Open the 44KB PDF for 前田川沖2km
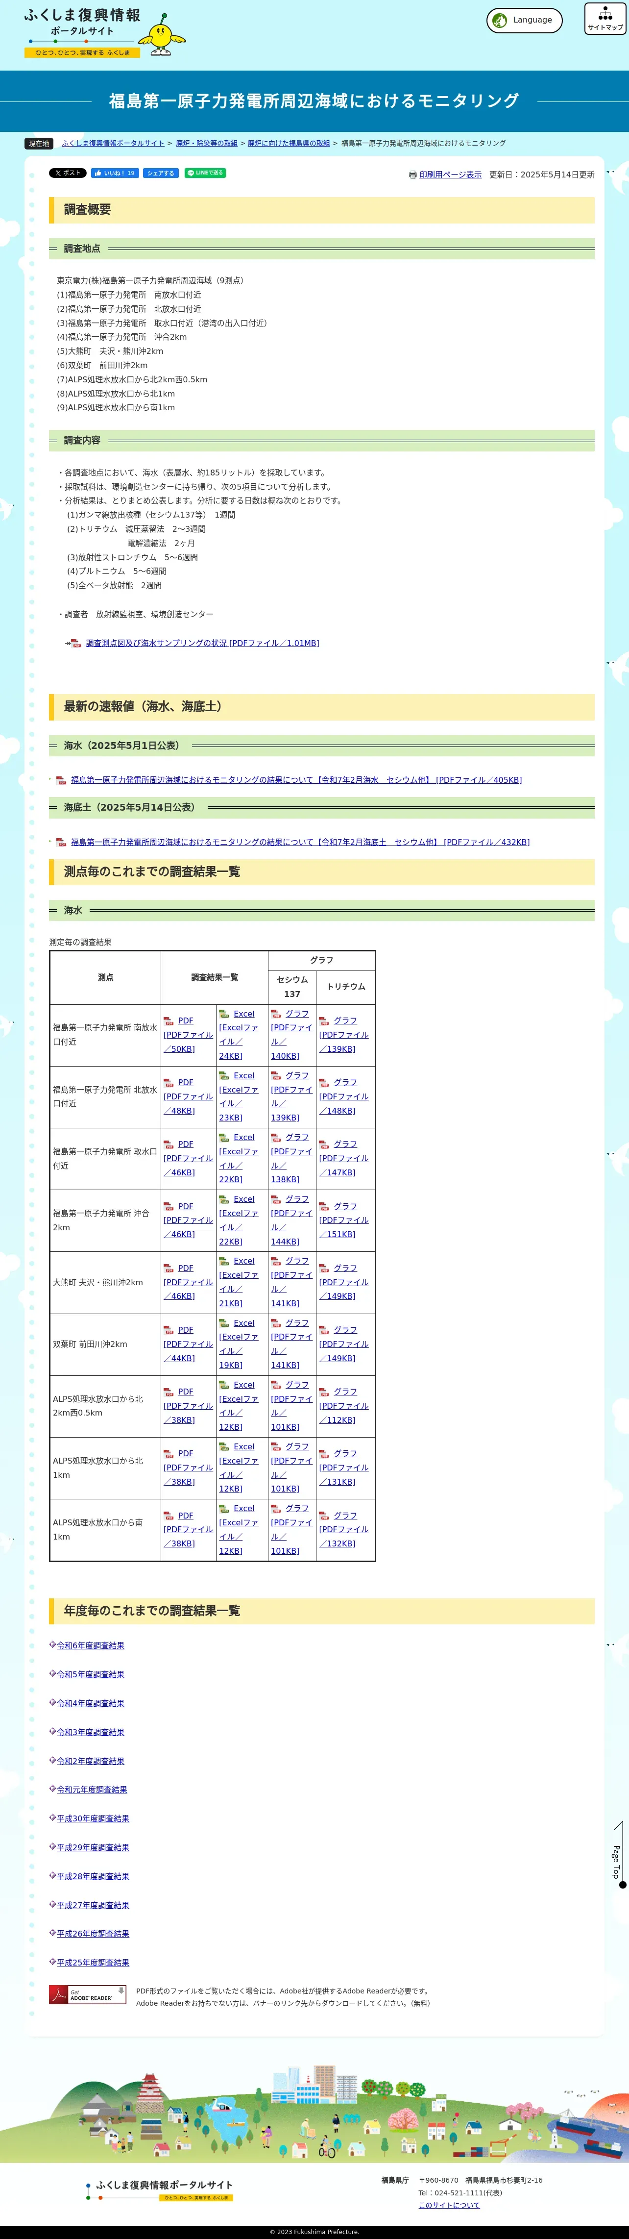The height and width of the screenshot is (2239, 629). point(188,1344)
